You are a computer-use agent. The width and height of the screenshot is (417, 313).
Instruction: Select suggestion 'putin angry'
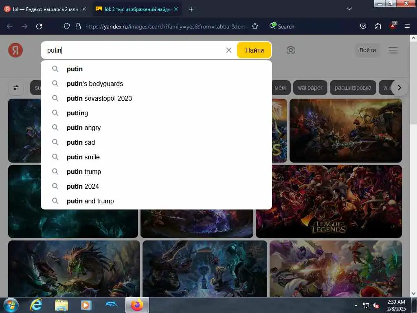[156, 128]
